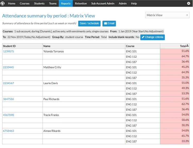This screenshot has height=148, width=193.
Task: Go to the Home menu
Action: coord(12,3)
